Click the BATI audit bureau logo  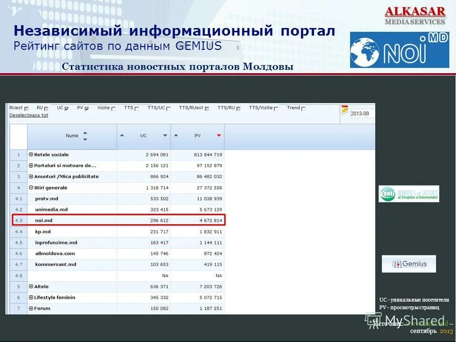(409, 194)
